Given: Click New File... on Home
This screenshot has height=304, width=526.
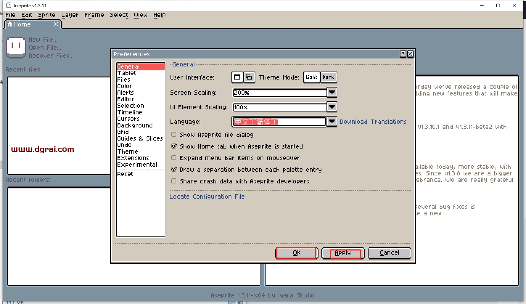Looking at the screenshot, I should (43, 40).
